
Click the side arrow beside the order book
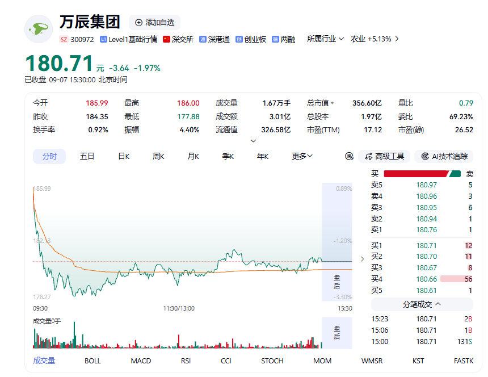point(362,259)
